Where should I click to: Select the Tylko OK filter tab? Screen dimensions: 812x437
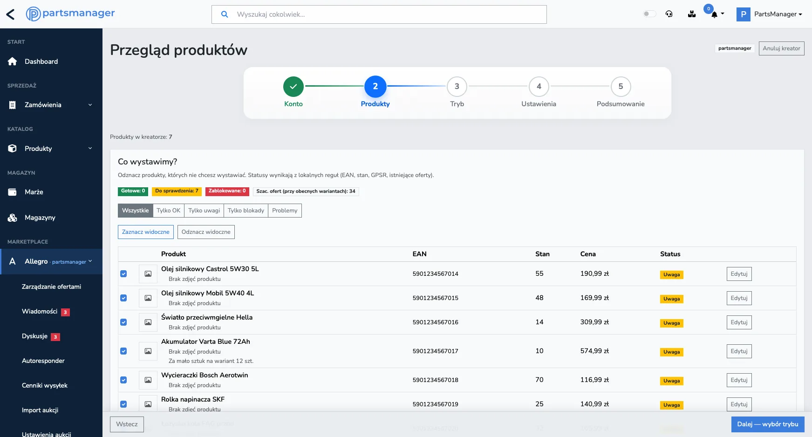click(169, 211)
